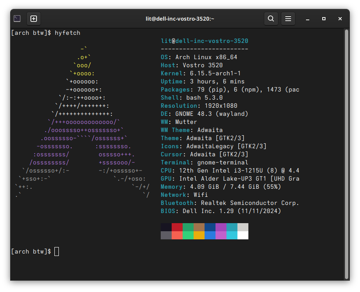Close the terminal window
Viewport: 360px width, 292px height.
pyautogui.click(x=340, y=19)
